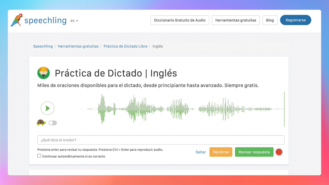Screen dimensions: 329x185
Task: Click the green Revisar respuesta button
Action: 254,152
